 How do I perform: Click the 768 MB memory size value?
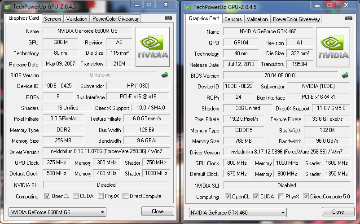click(x=244, y=141)
